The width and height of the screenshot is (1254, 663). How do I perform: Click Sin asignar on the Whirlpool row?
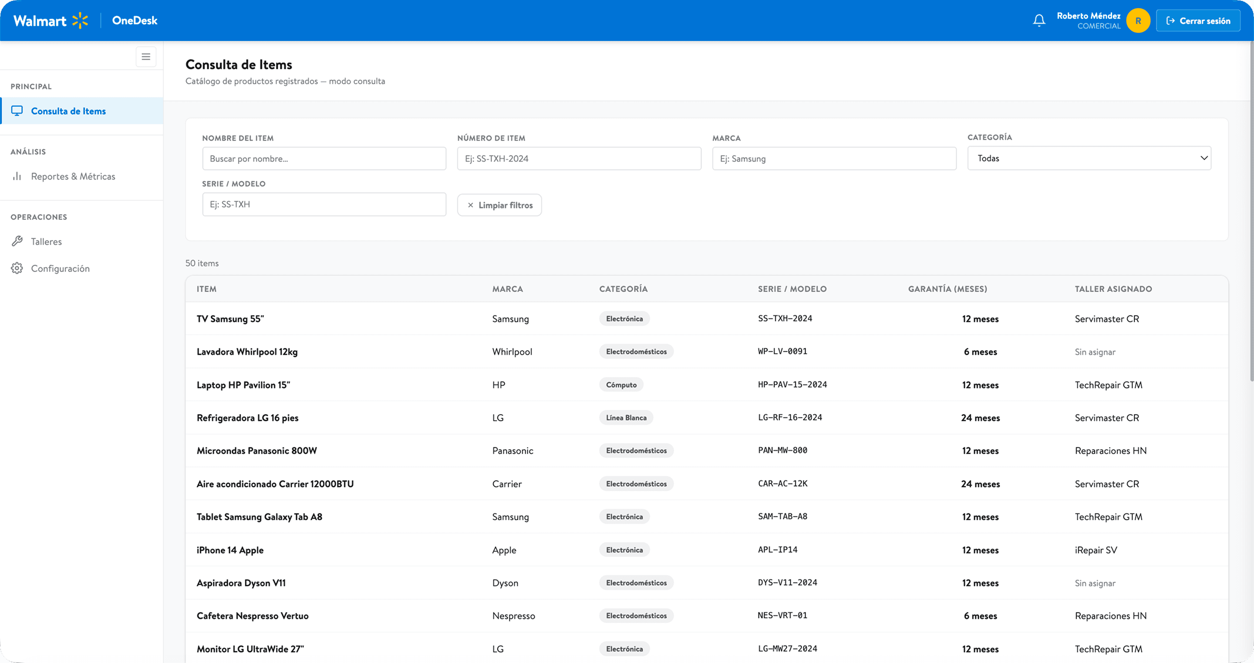[1095, 352]
